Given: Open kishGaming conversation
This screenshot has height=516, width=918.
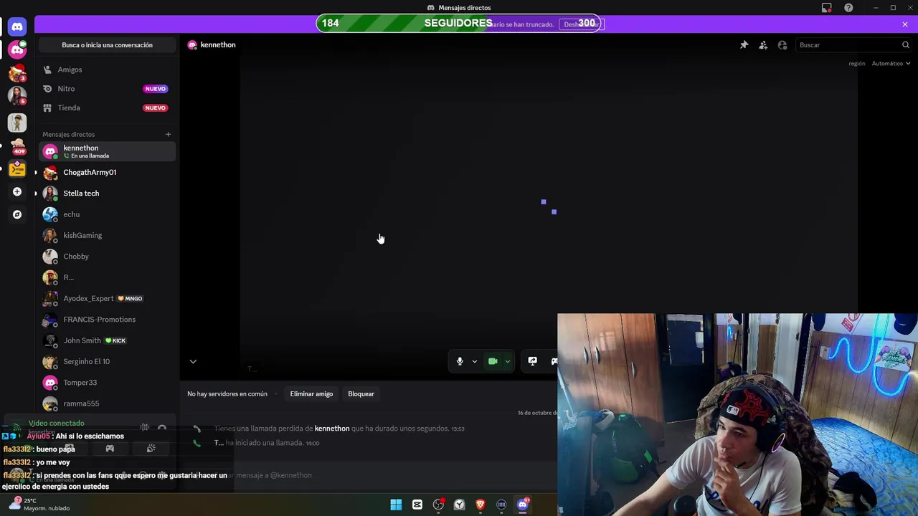Looking at the screenshot, I should point(107,235).
